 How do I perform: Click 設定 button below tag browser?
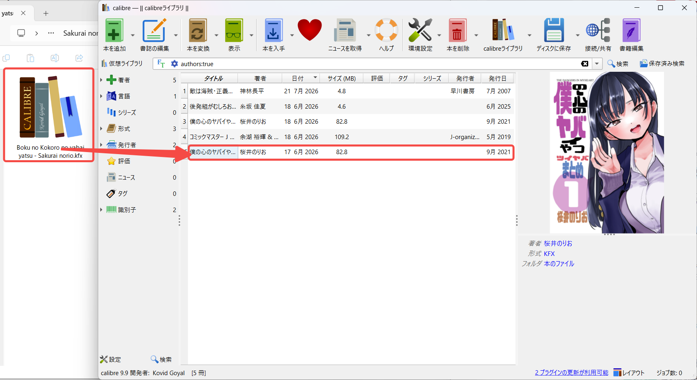point(110,359)
